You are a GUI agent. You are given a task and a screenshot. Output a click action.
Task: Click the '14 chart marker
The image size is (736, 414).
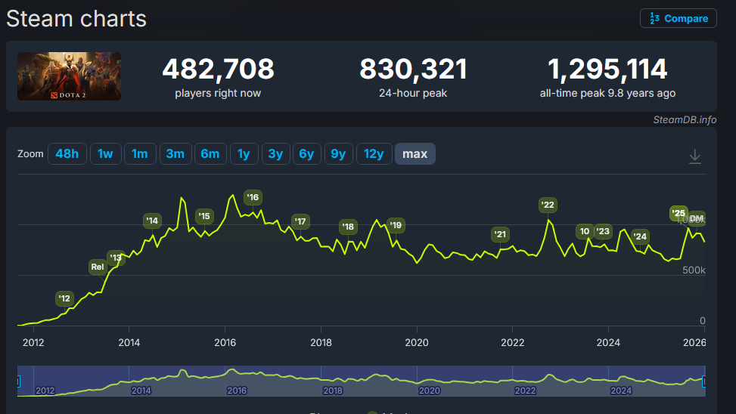tap(152, 221)
